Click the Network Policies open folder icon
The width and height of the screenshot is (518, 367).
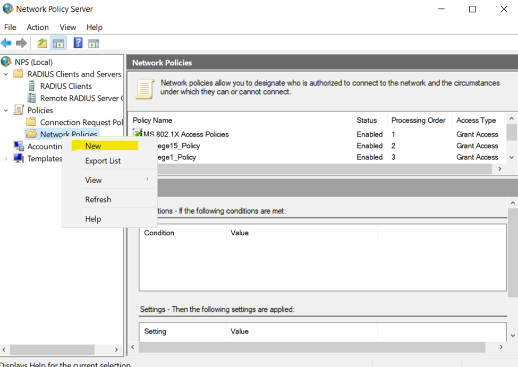coord(31,134)
